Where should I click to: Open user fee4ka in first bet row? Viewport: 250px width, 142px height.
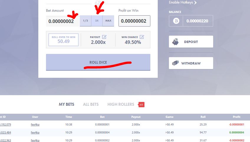coord(35,125)
